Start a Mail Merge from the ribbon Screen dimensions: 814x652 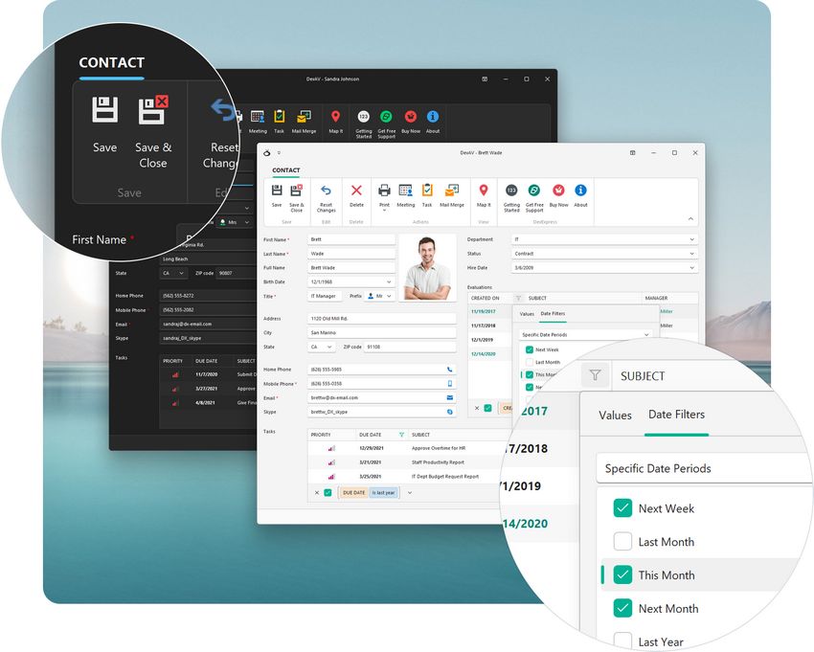[x=449, y=191]
